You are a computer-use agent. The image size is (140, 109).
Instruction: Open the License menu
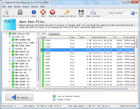(x=34, y=7)
